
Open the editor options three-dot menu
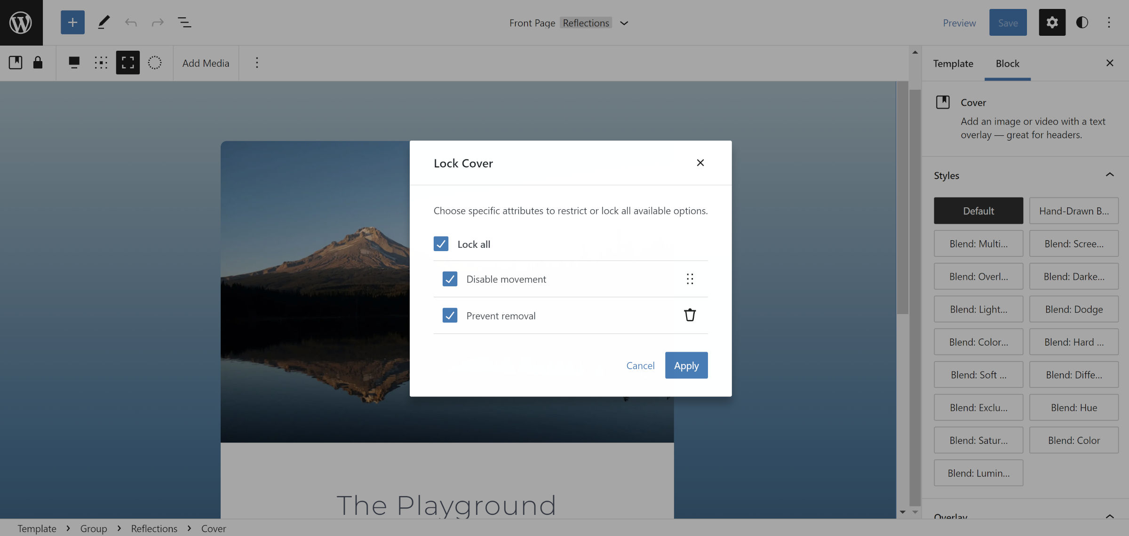[x=1109, y=22]
